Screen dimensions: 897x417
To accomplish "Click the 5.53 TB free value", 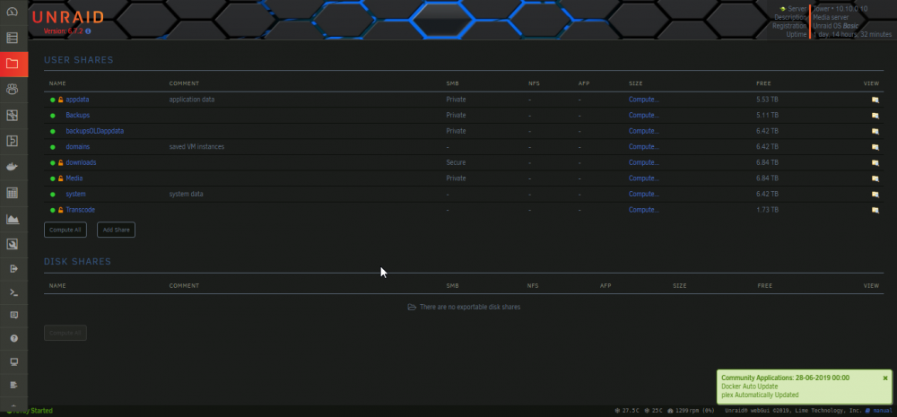I will 767,100.
